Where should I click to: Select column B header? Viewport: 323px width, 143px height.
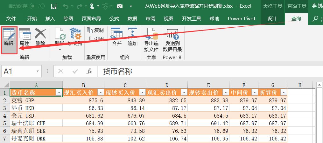click(83, 85)
